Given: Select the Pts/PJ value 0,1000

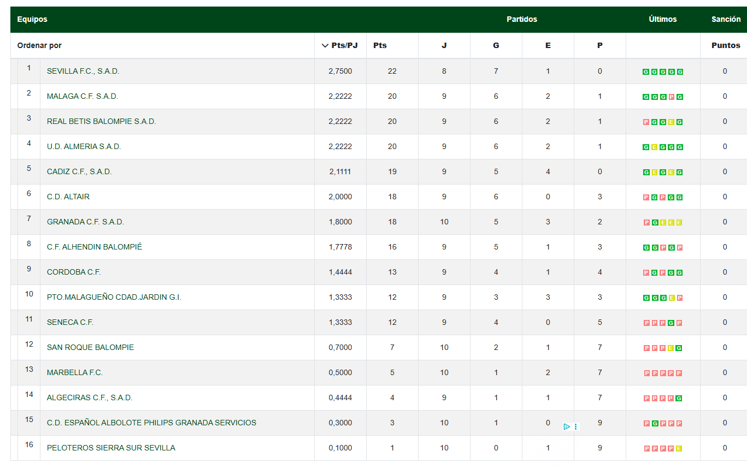Looking at the screenshot, I should pyautogui.click(x=340, y=448).
